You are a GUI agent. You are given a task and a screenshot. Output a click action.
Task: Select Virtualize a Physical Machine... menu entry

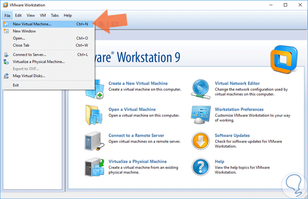click(48, 62)
